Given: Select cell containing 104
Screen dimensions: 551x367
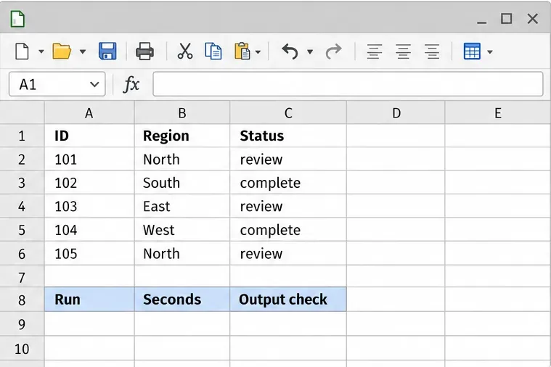Looking at the screenshot, I should click(89, 230).
